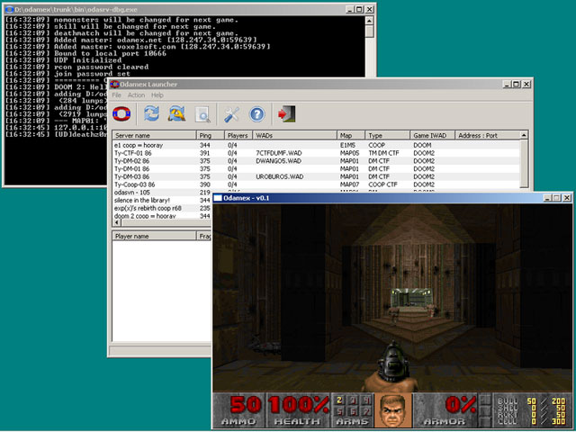
Task: Open the File menu in Odamex Launcher
Action: (x=116, y=94)
